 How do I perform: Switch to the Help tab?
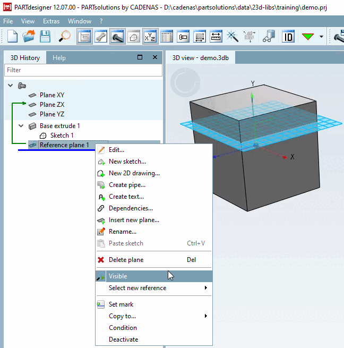click(x=59, y=58)
